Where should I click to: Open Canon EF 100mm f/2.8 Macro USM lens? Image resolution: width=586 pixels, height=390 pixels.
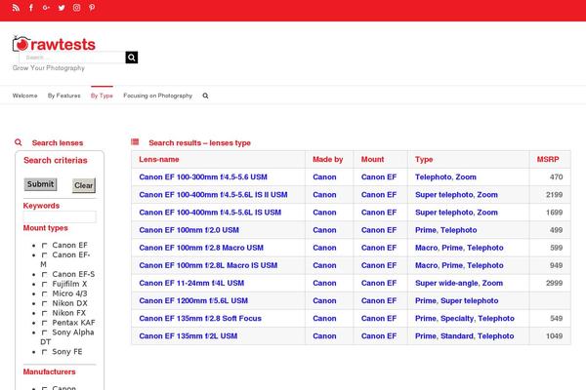[x=201, y=248]
